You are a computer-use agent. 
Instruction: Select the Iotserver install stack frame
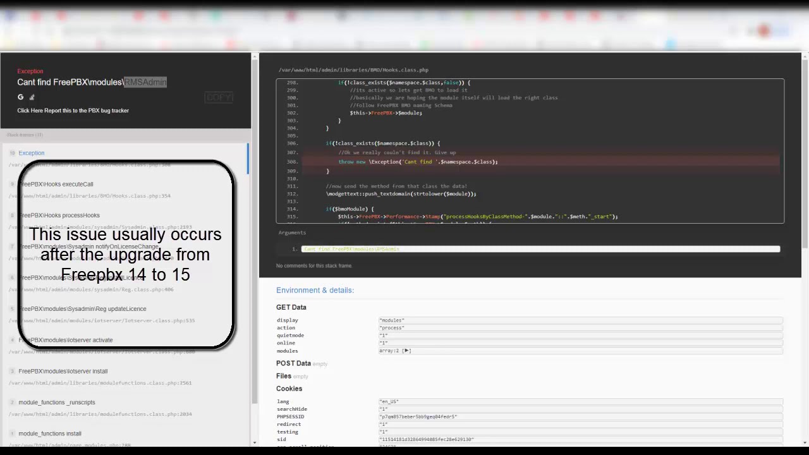63,372
